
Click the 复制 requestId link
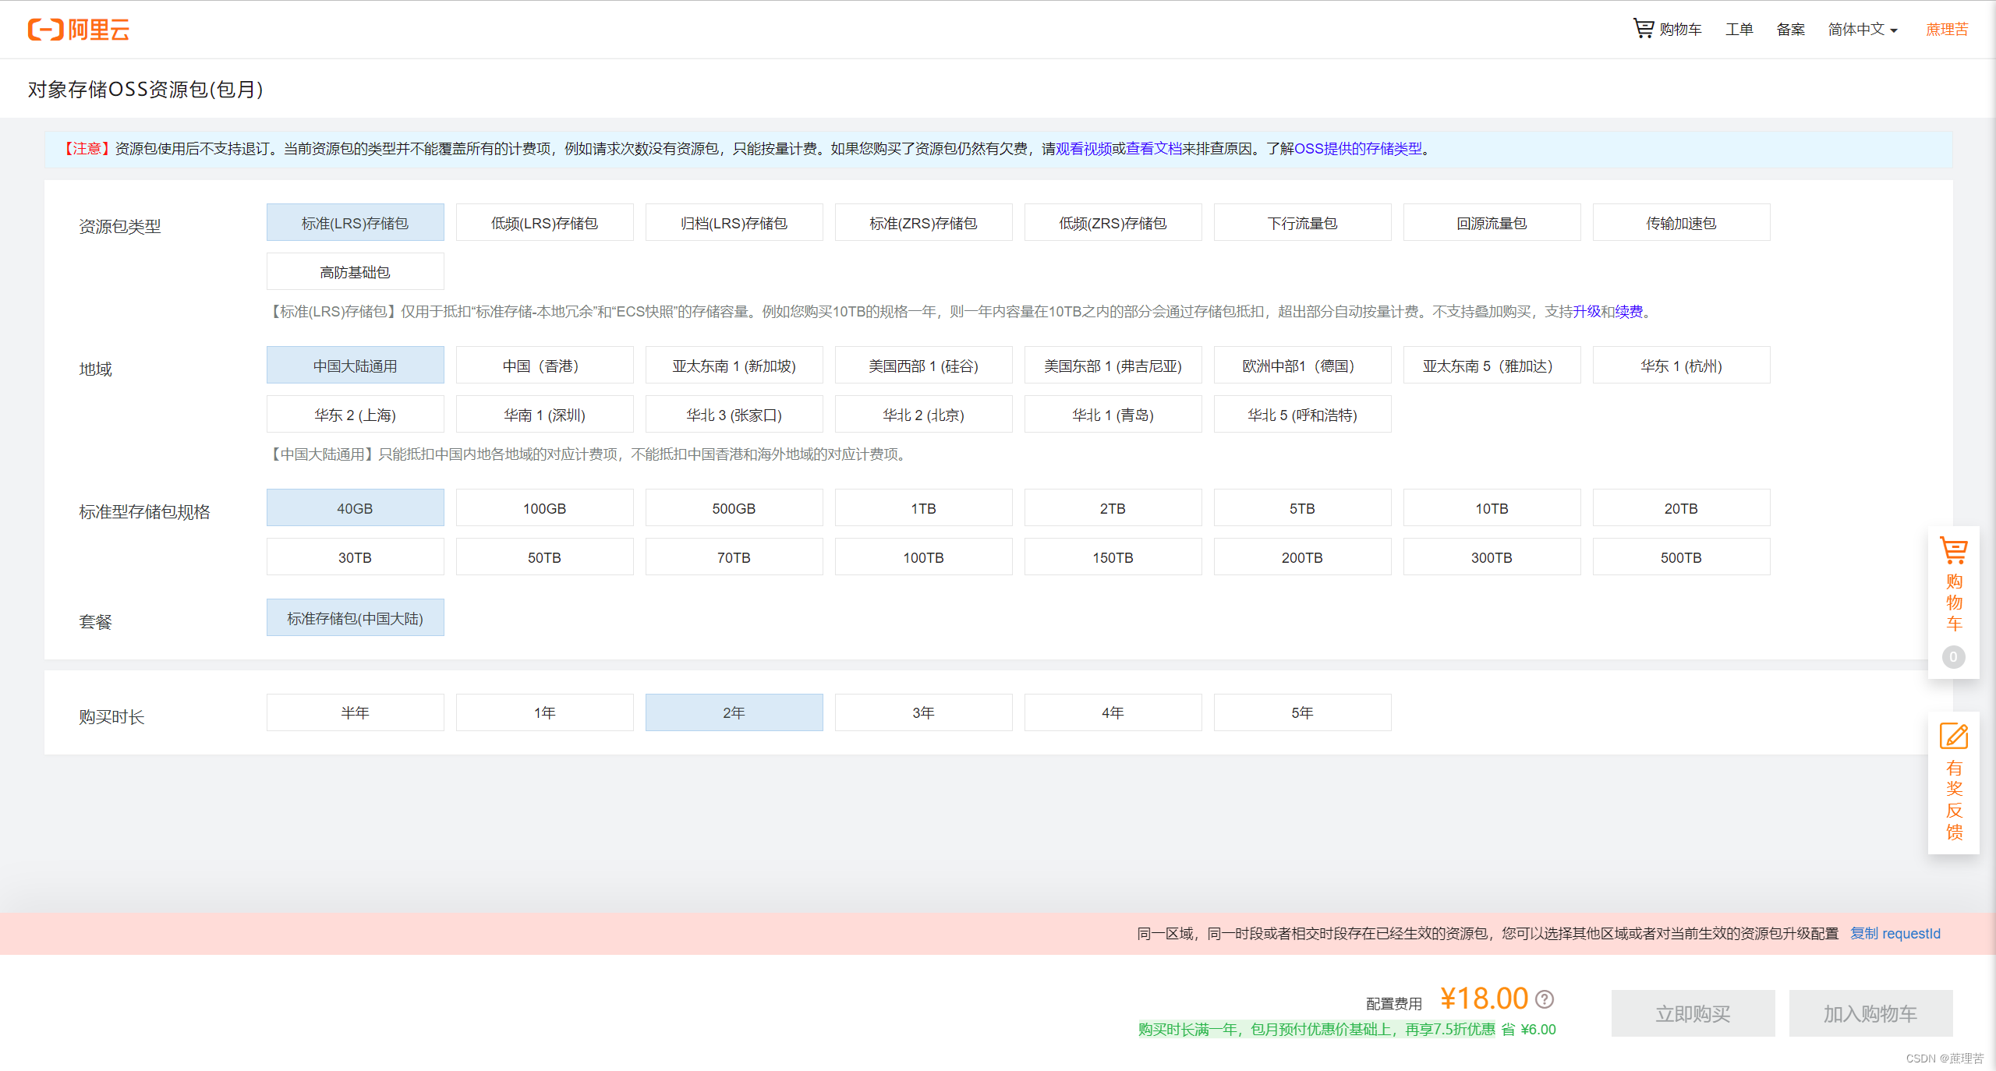click(x=1895, y=934)
